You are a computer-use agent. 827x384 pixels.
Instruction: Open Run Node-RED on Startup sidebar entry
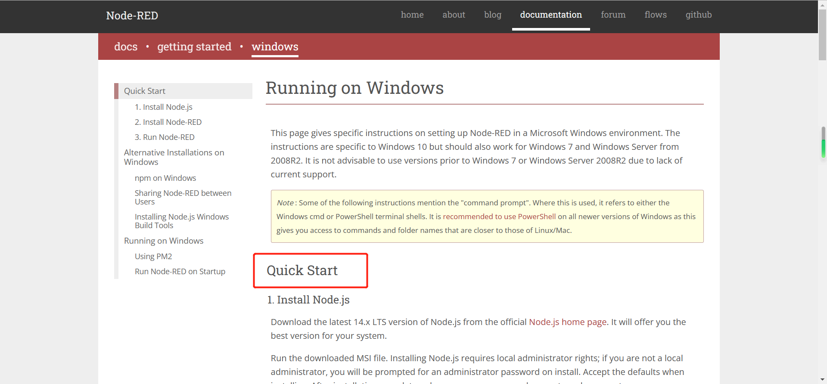(180, 271)
